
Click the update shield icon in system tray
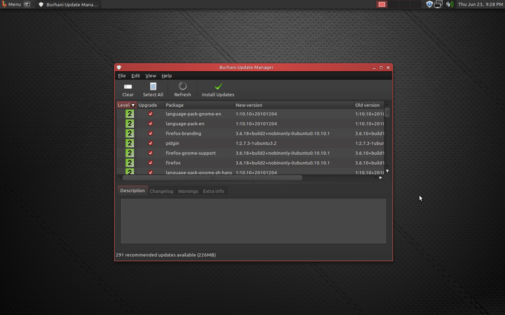click(429, 4)
